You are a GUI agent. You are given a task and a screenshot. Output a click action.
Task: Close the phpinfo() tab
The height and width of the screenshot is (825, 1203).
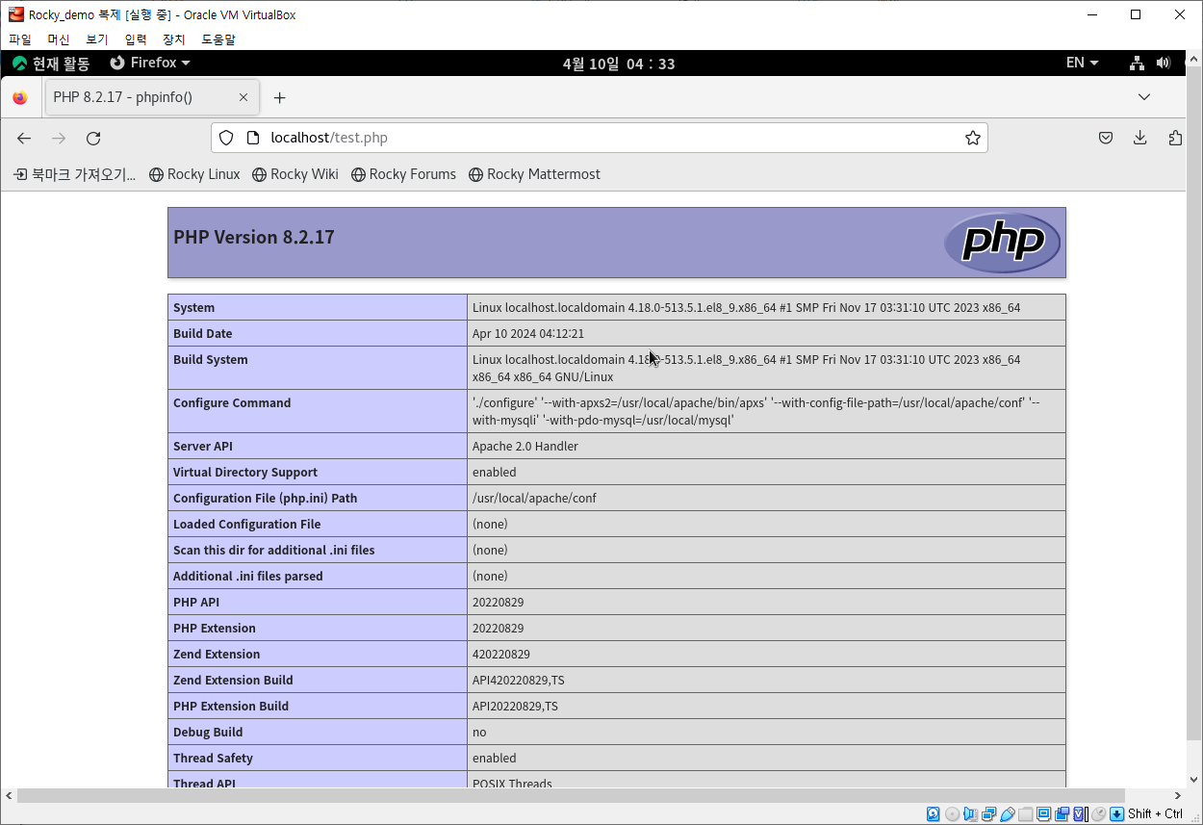243,97
